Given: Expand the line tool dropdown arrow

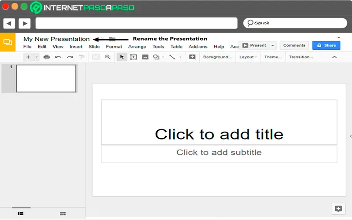Looking at the screenshot, I should pyautogui.click(x=180, y=57).
